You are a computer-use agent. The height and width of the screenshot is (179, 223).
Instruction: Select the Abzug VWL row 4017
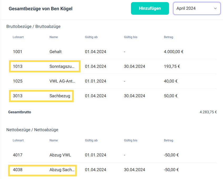60,155
